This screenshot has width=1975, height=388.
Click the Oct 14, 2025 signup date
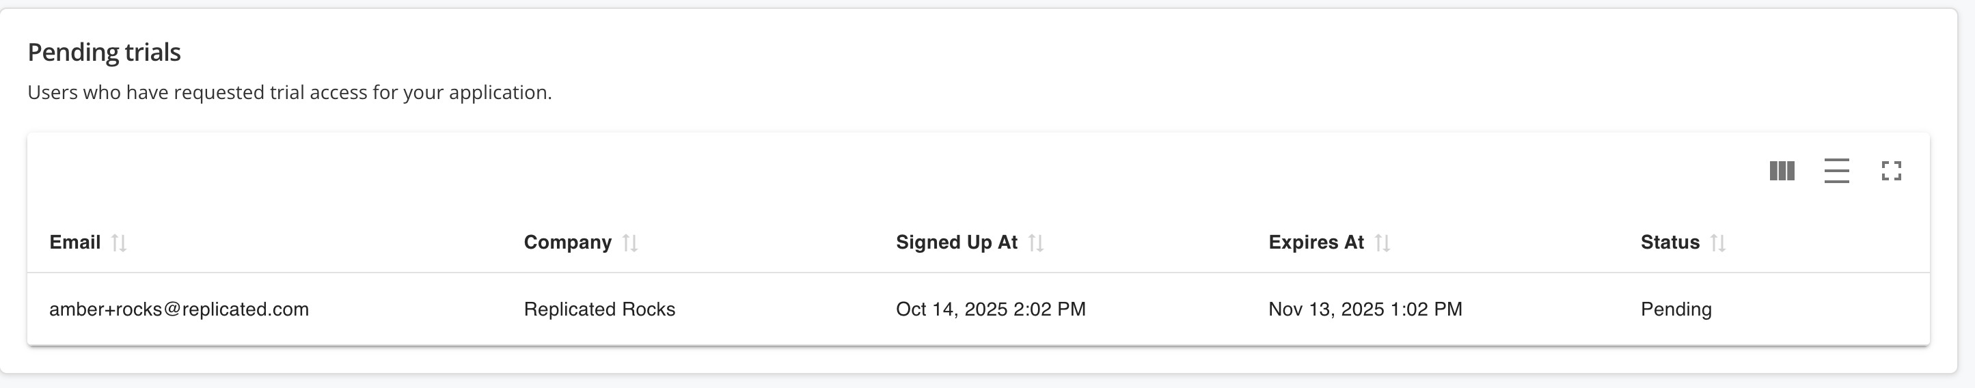click(x=990, y=309)
